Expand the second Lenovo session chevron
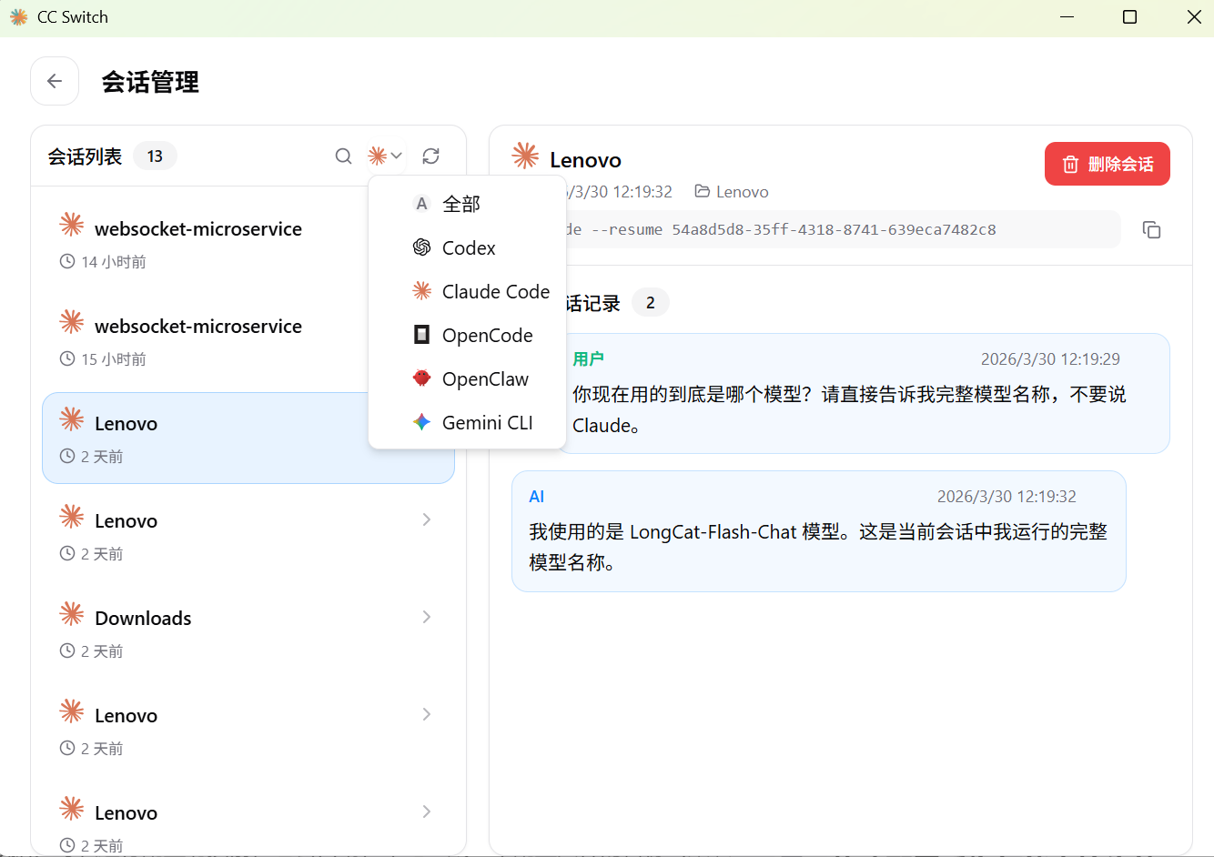Screen dimensions: 1214x857 tap(427, 519)
